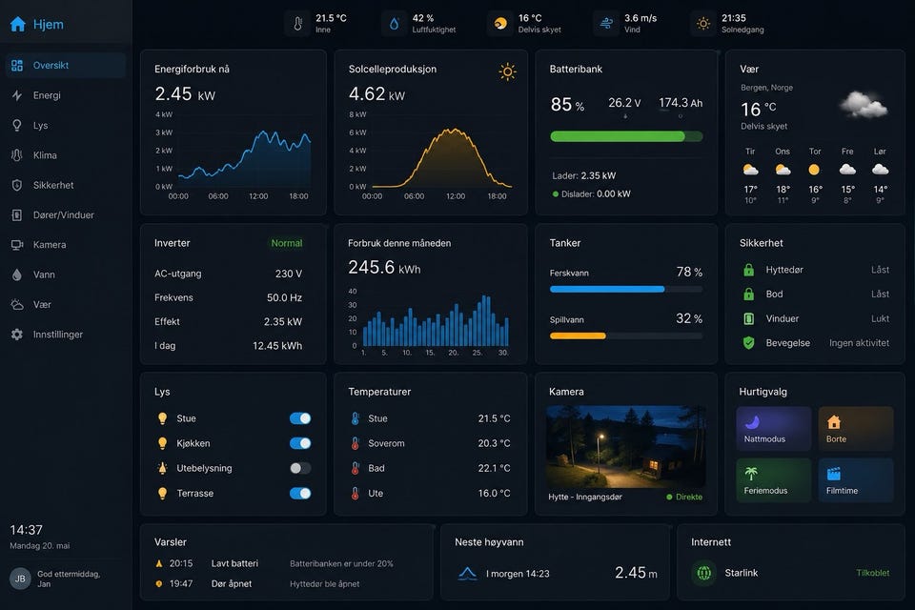Click the Vinduer window icon in Sikkerhet
The height and width of the screenshot is (610, 915).
(x=749, y=318)
